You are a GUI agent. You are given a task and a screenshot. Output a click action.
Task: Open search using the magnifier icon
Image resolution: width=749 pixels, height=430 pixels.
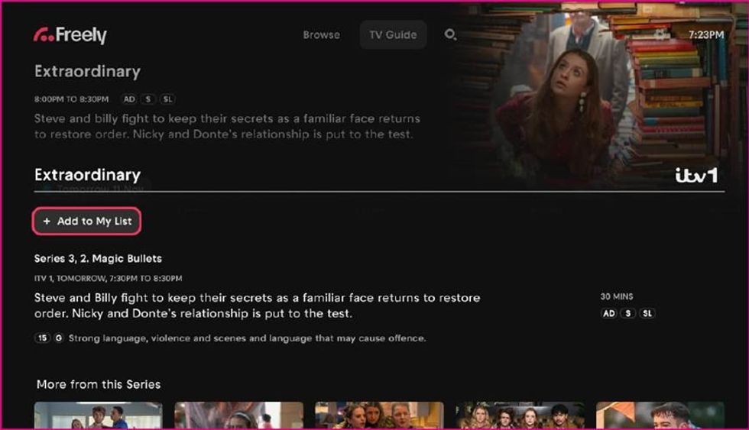coord(450,34)
